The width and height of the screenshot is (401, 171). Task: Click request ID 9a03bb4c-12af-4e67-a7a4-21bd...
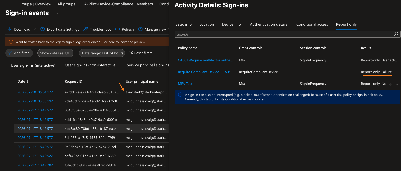tap(92, 147)
